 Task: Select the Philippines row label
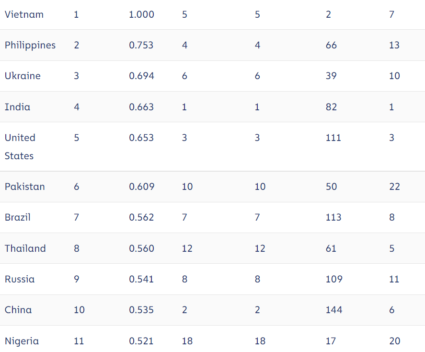tap(30, 45)
